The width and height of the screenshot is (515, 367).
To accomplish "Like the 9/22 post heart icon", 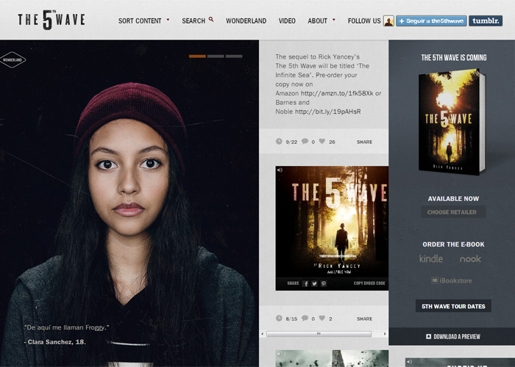I will (322, 141).
